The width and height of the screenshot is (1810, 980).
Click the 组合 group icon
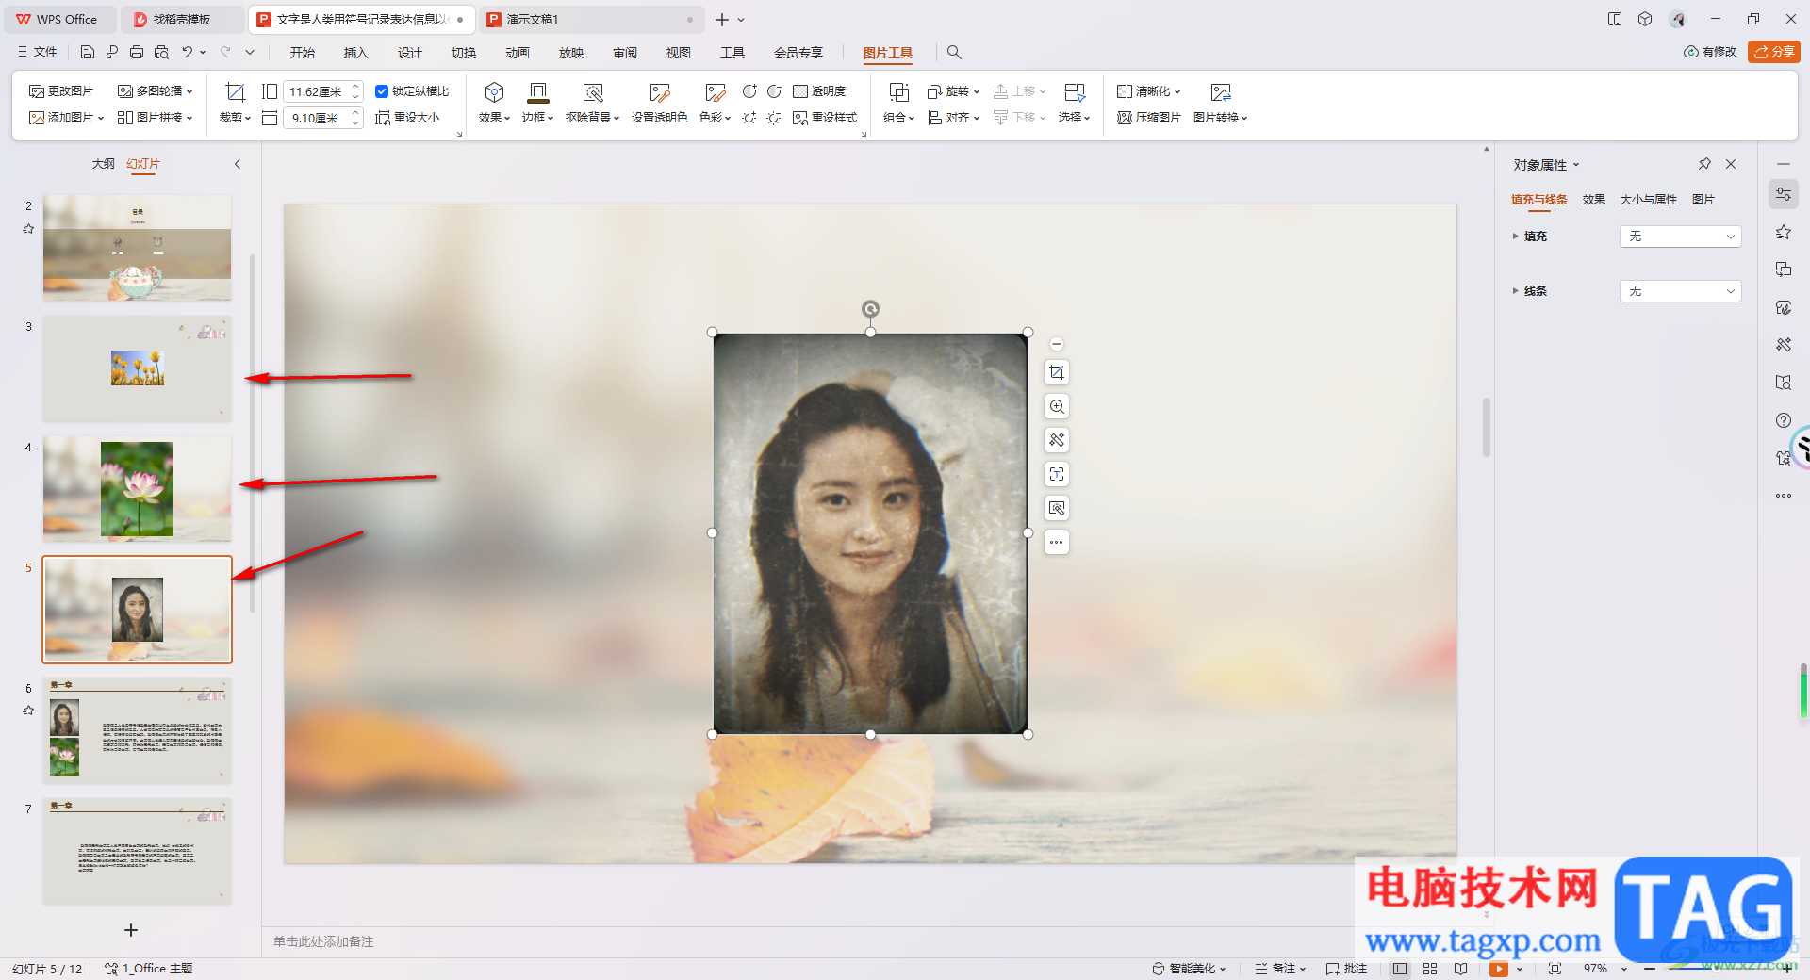tap(899, 92)
